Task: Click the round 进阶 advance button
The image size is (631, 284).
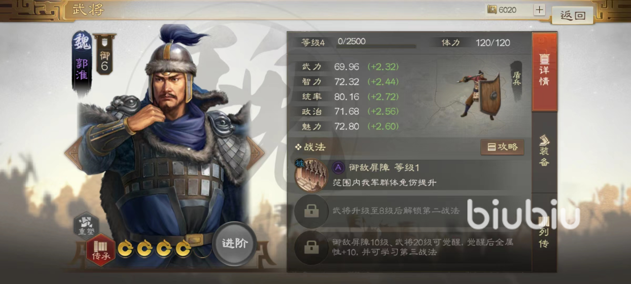Action: tap(234, 244)
